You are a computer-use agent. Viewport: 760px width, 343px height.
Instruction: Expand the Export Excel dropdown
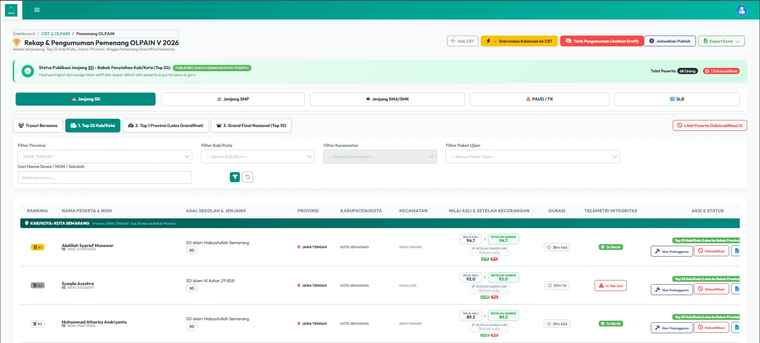coord(722,41)
